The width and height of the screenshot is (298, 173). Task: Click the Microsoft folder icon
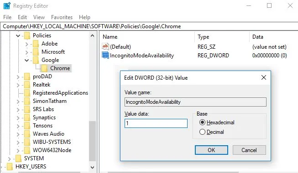[x=36, y=52]
